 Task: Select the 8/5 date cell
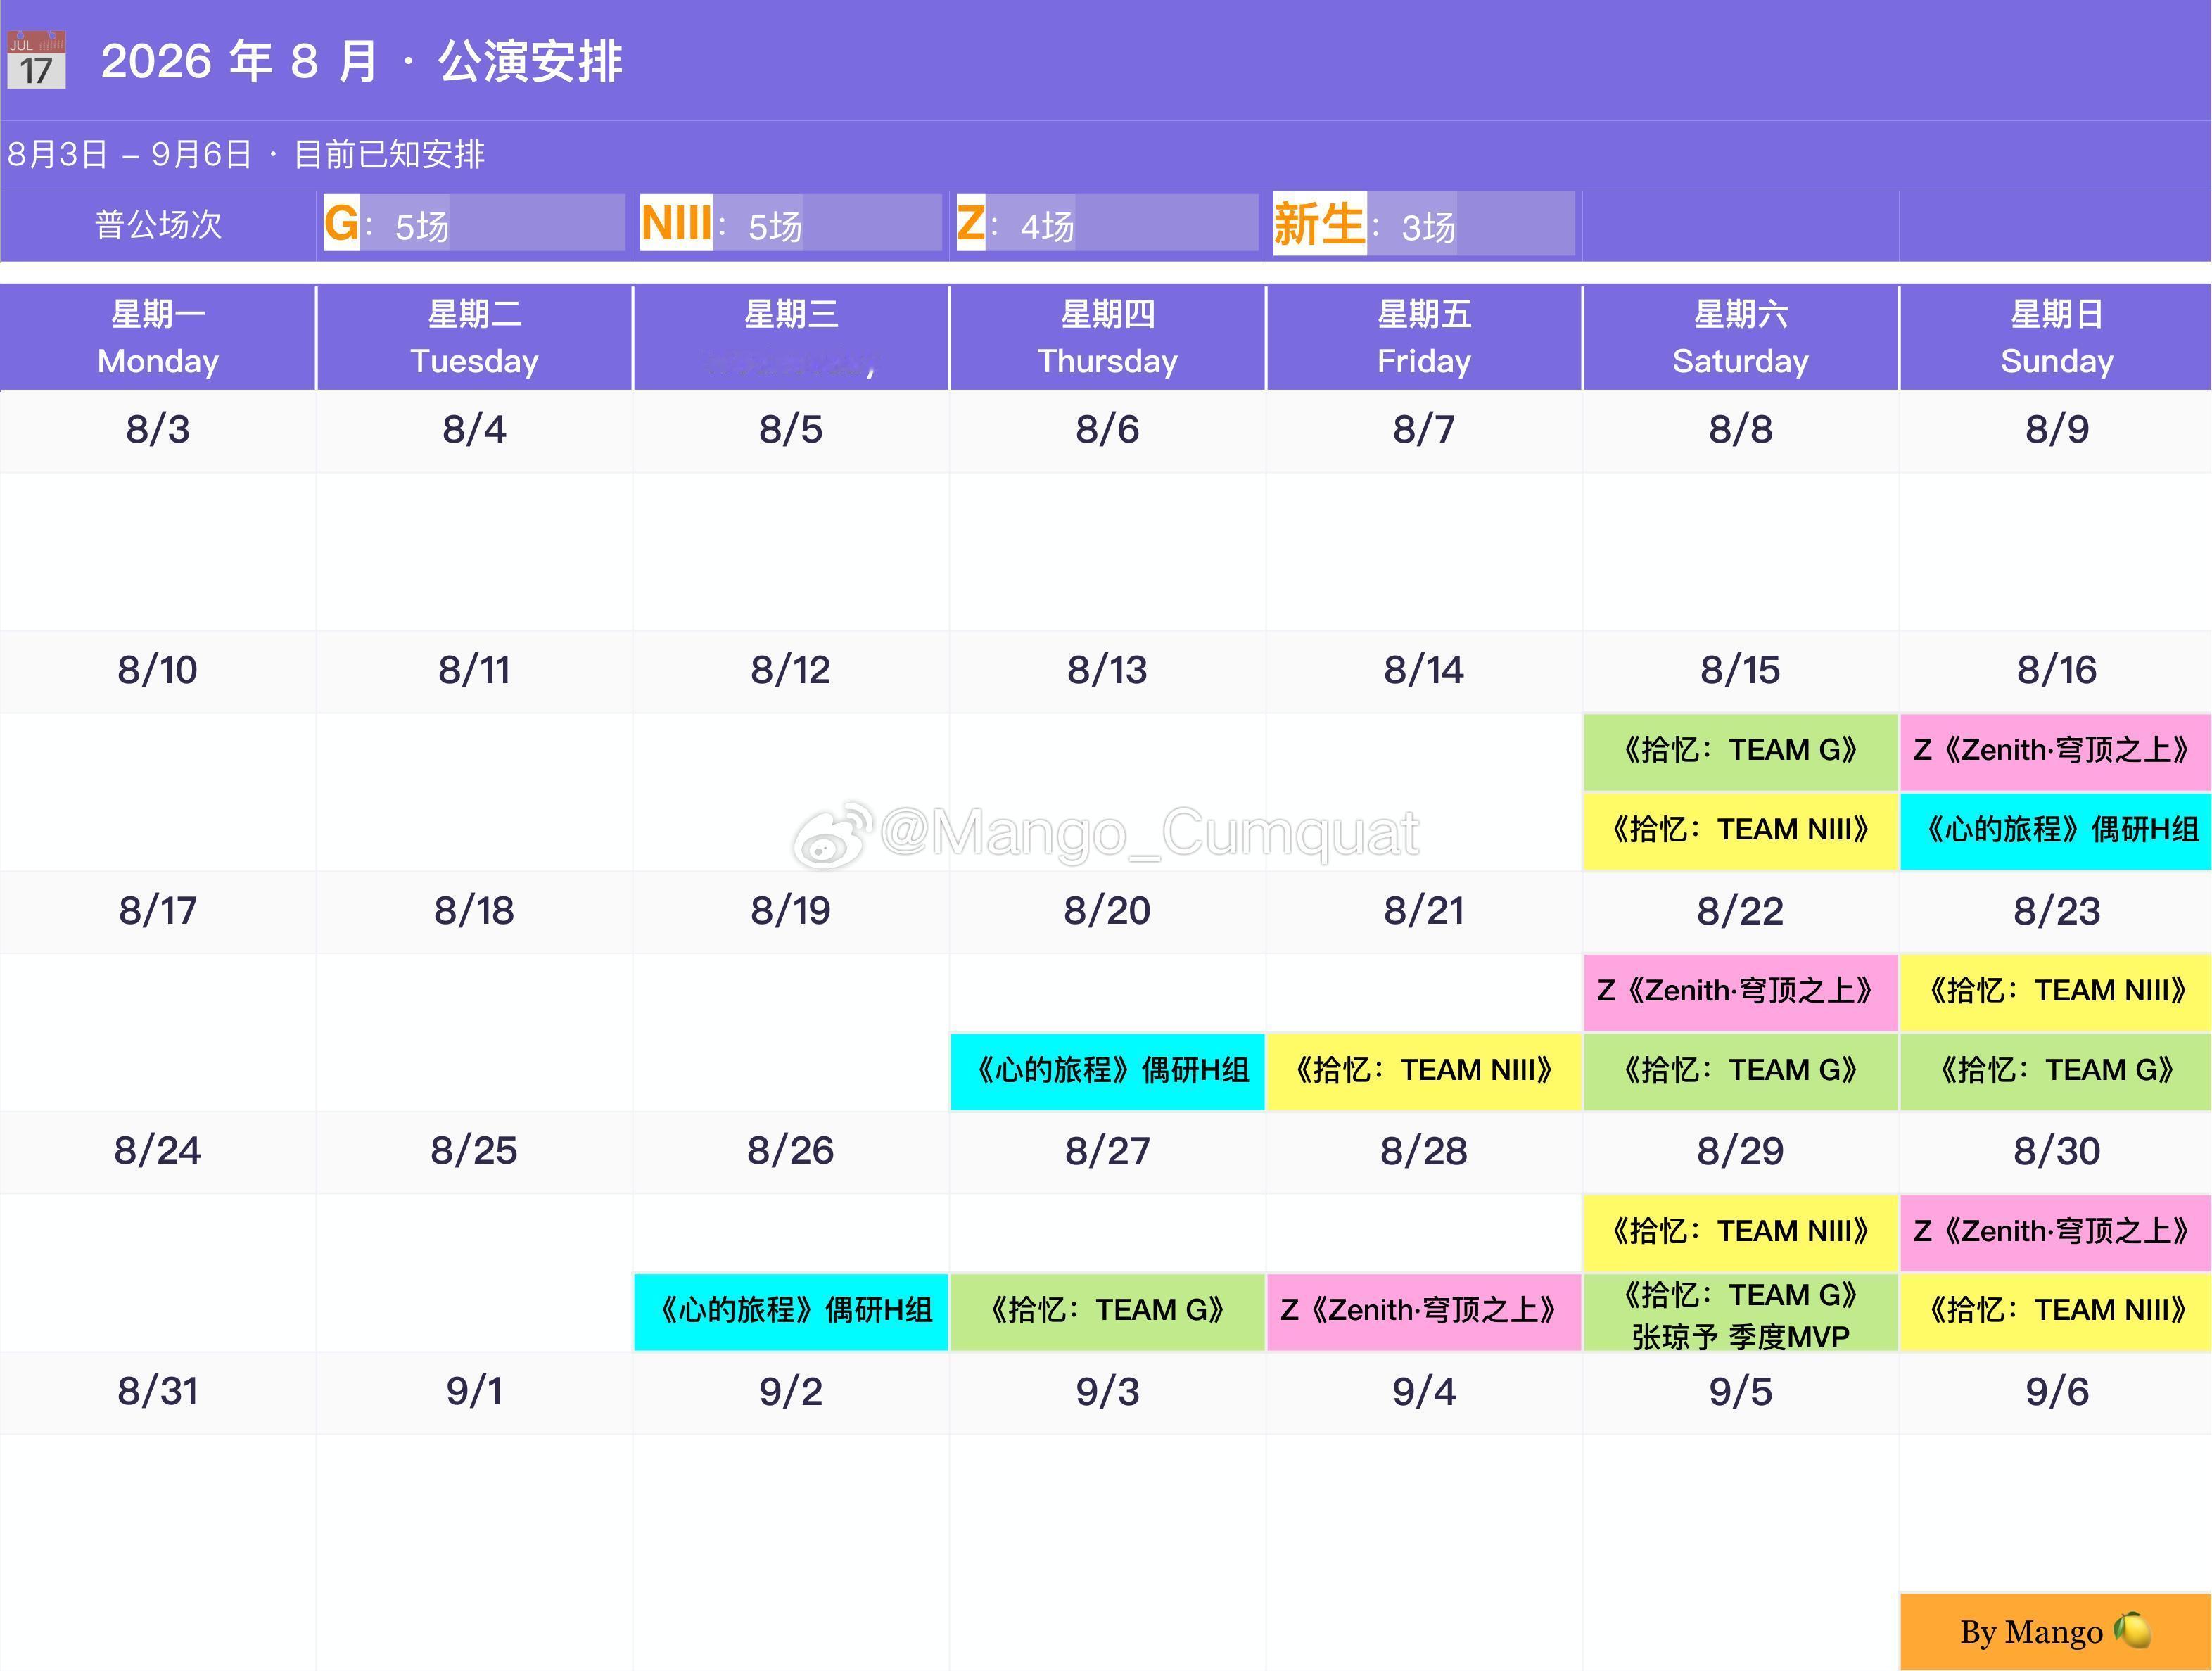(790, 431)
